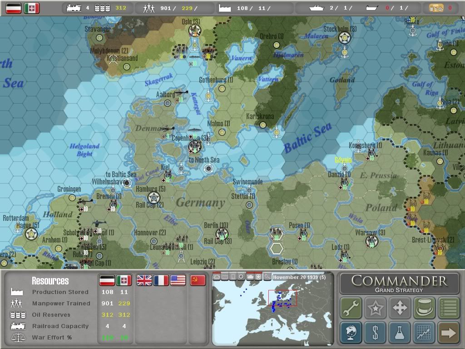This screenshot has width=465, height=349.
Task: Select the Orebro city dot
Action: pyautogui.click(x=277, y=45)
